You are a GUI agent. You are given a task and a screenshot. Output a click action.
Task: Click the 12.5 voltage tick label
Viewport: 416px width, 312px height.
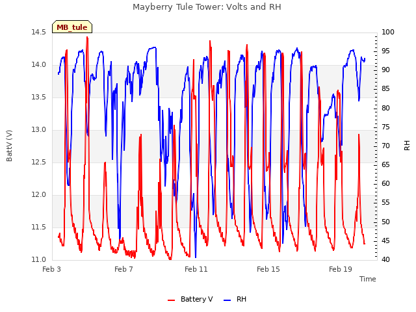coord(39,162)
